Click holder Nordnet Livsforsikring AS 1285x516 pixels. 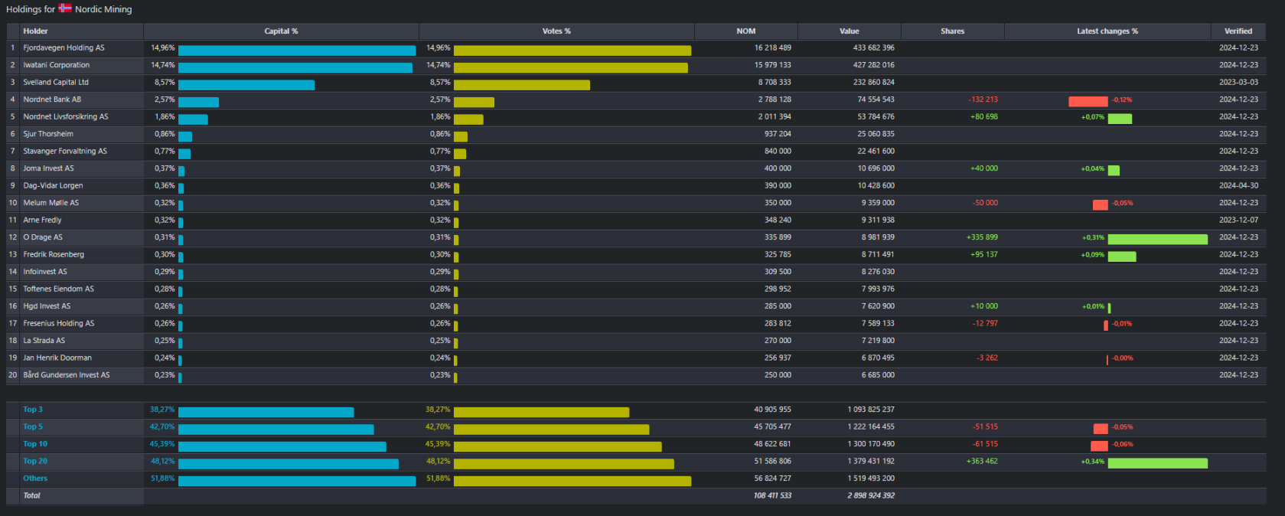(66, 116)
